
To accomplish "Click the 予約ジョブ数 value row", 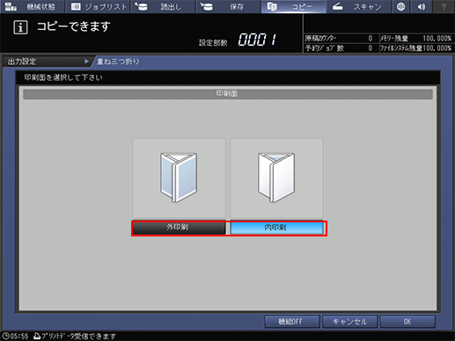I will point(341,48).
